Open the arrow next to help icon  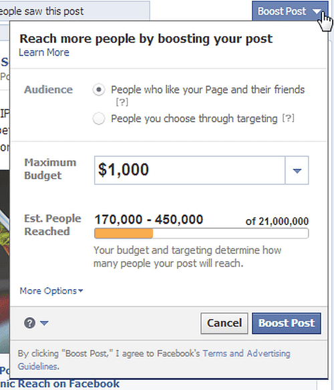pyautogui.click(x=44, y=323)
